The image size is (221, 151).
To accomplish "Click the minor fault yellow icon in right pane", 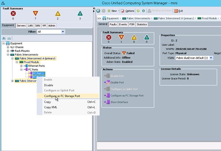I will click(134, 37).
